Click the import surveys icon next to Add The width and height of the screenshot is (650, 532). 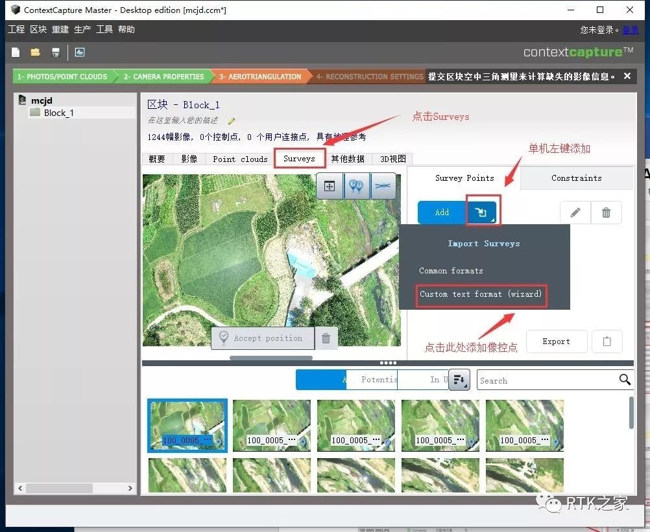click(481, 213)
